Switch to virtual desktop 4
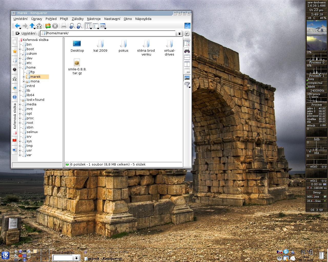328x262 pixels. (x=46, y=258)
